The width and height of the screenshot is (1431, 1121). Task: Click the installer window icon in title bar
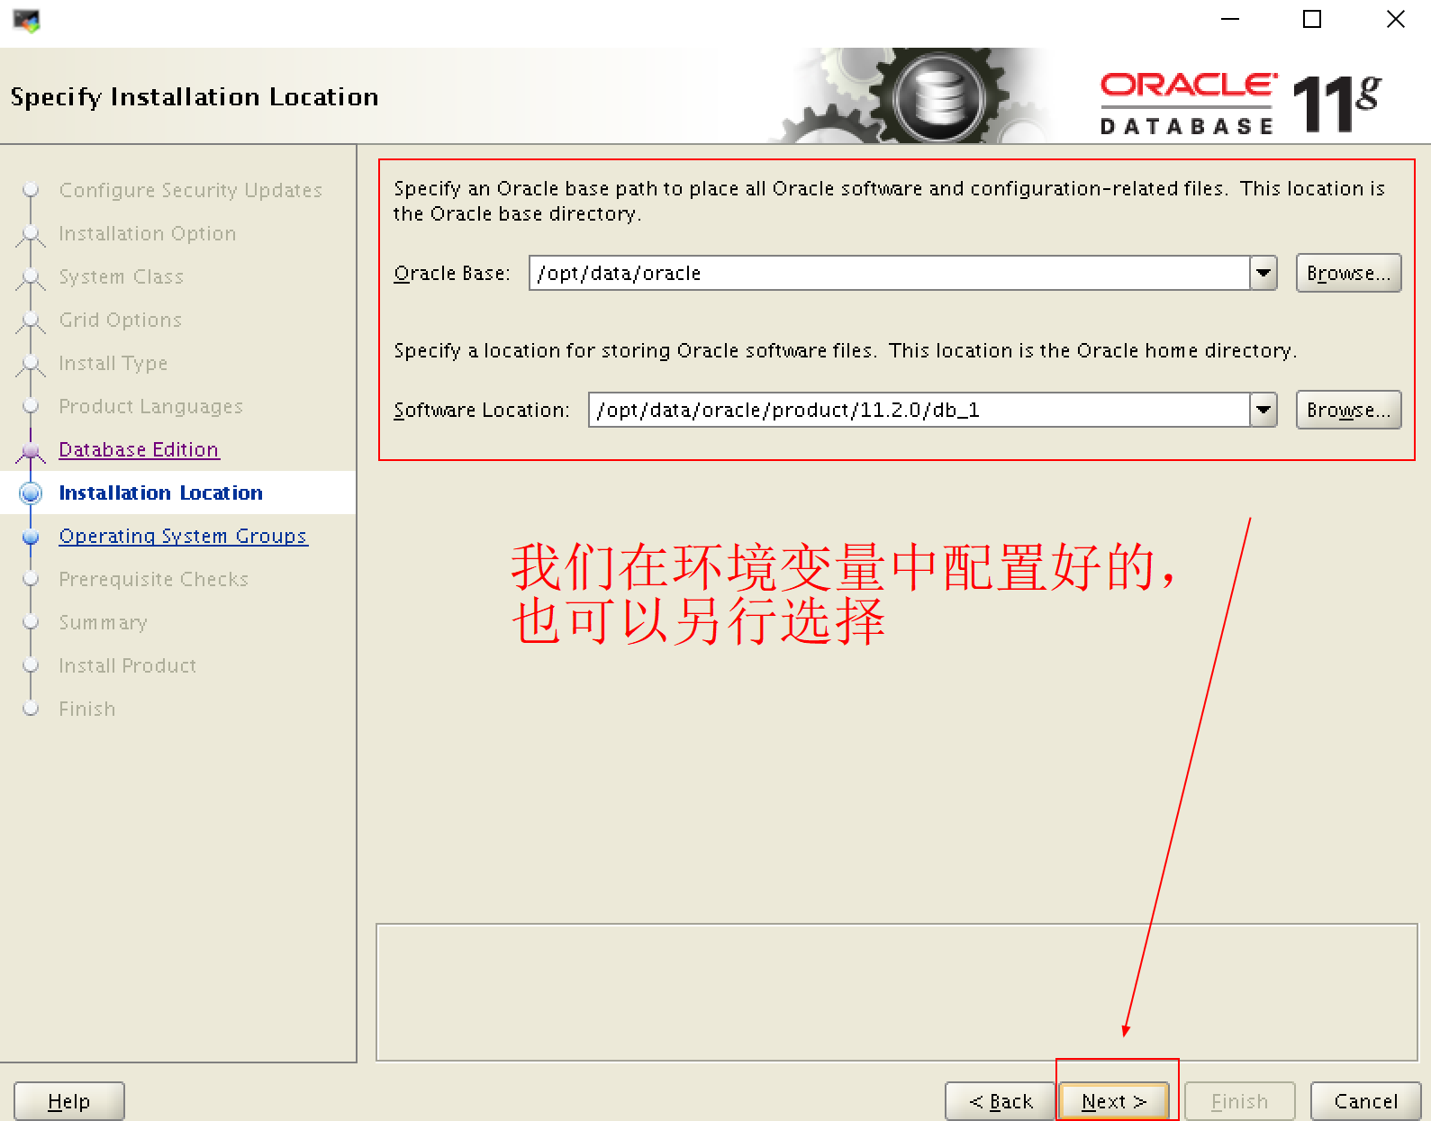point(26,20)
